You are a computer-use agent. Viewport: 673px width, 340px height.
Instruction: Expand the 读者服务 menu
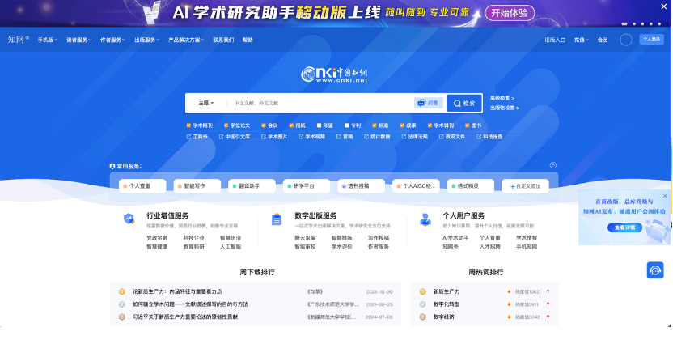click(x=78, y=40)
